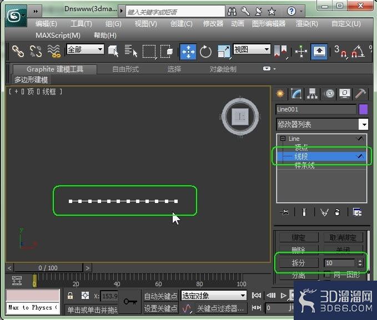Open help dropdown arrow beside question mark
377x320 pixels.
(x=301, y=11)
